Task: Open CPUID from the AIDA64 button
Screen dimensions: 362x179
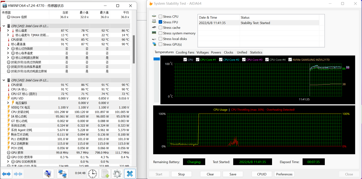Action: pos(262,174)
